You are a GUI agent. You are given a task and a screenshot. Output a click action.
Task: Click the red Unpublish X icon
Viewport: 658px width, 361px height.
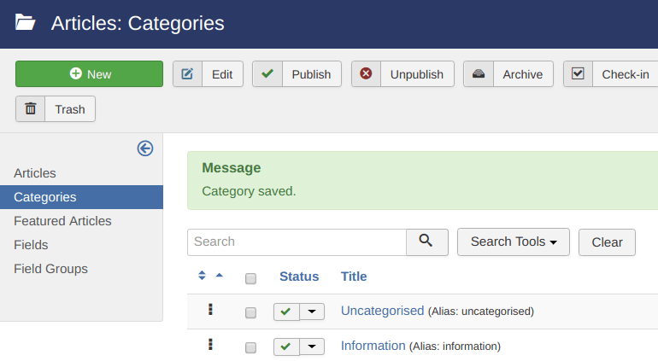click(366, 73)
